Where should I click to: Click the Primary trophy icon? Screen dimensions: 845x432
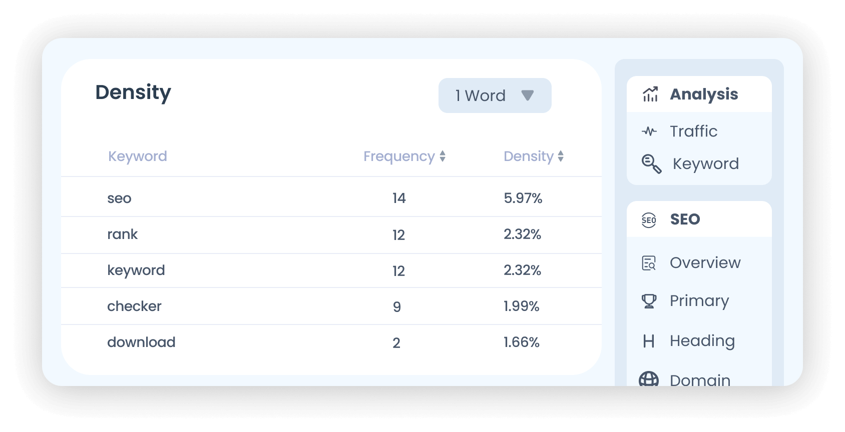(649, 301)
